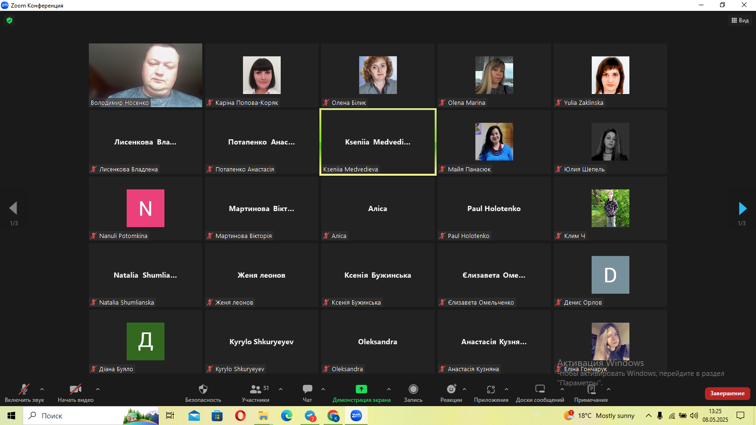Open Telegram on taskbar
756x425 pixels.
point(310,416)
